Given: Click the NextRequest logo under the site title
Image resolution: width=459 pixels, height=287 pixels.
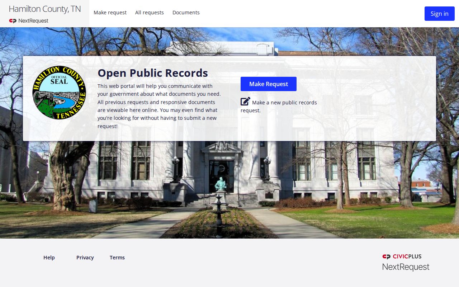Looking at the screenshot, I should (x=29, y=21).
